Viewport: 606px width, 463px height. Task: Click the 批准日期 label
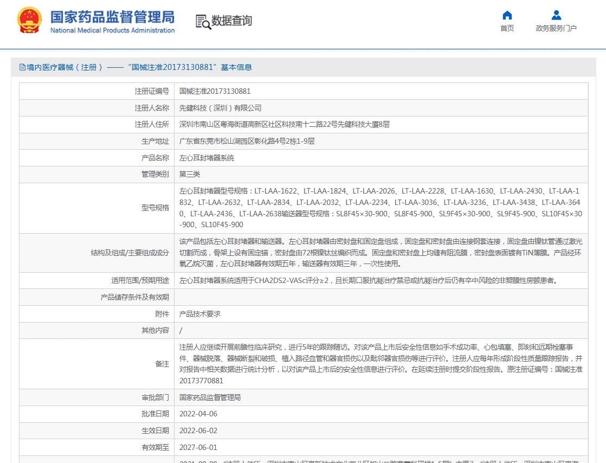156,414
